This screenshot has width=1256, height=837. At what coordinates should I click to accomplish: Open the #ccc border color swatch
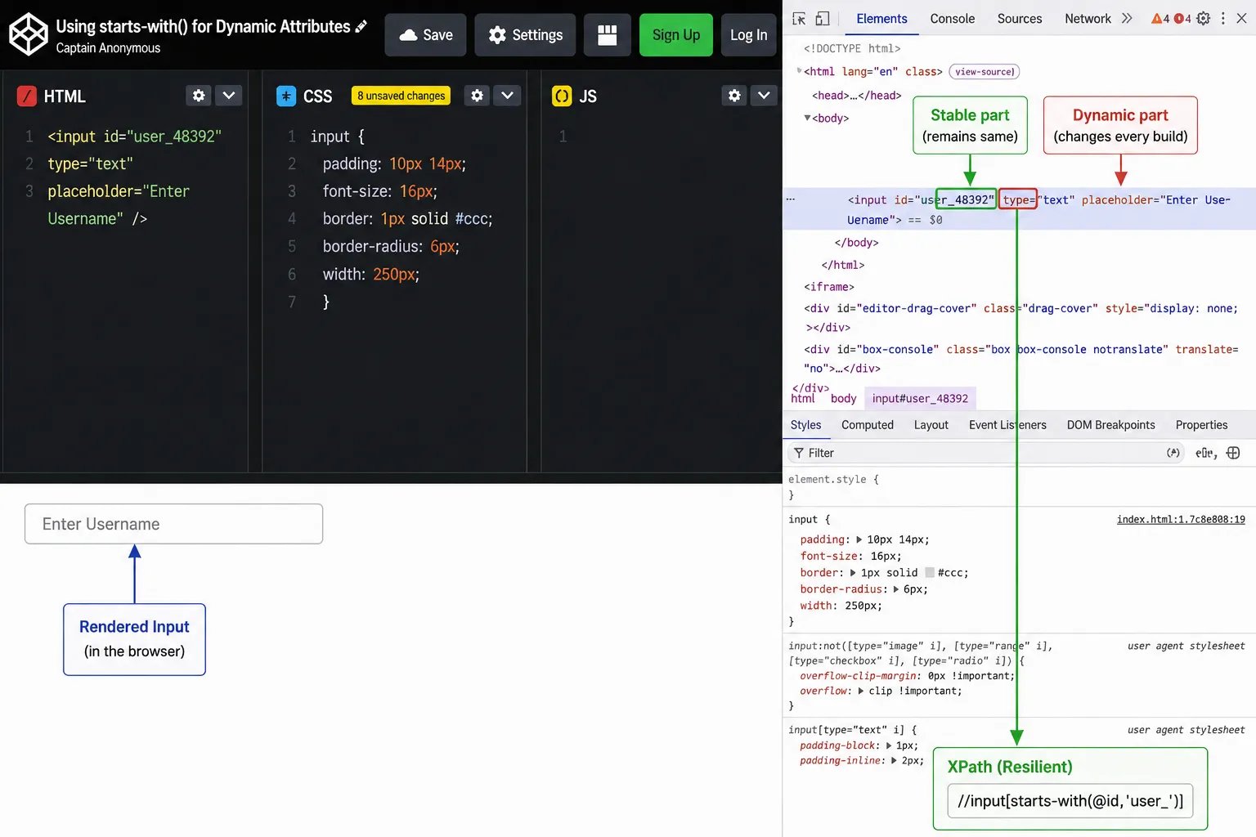(x=929, y=573)
